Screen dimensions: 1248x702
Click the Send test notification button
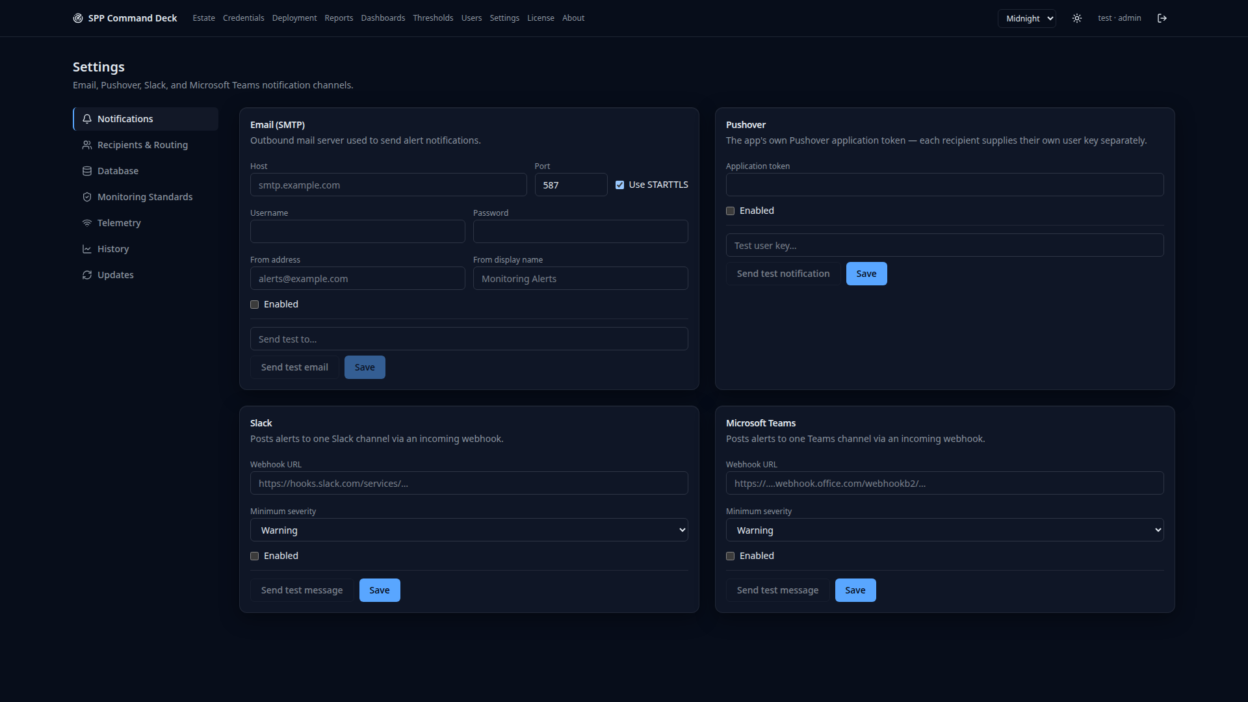783,274
